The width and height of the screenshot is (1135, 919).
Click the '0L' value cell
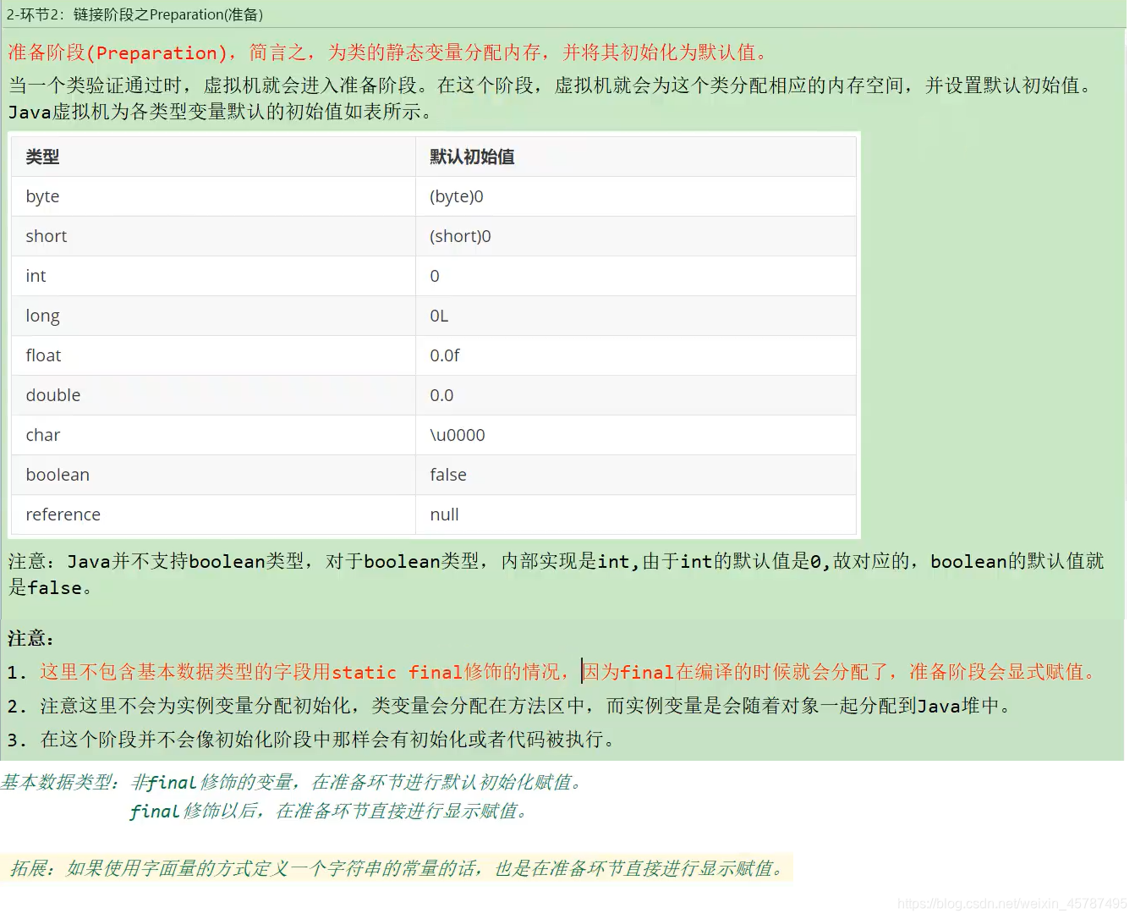(636, 316)
